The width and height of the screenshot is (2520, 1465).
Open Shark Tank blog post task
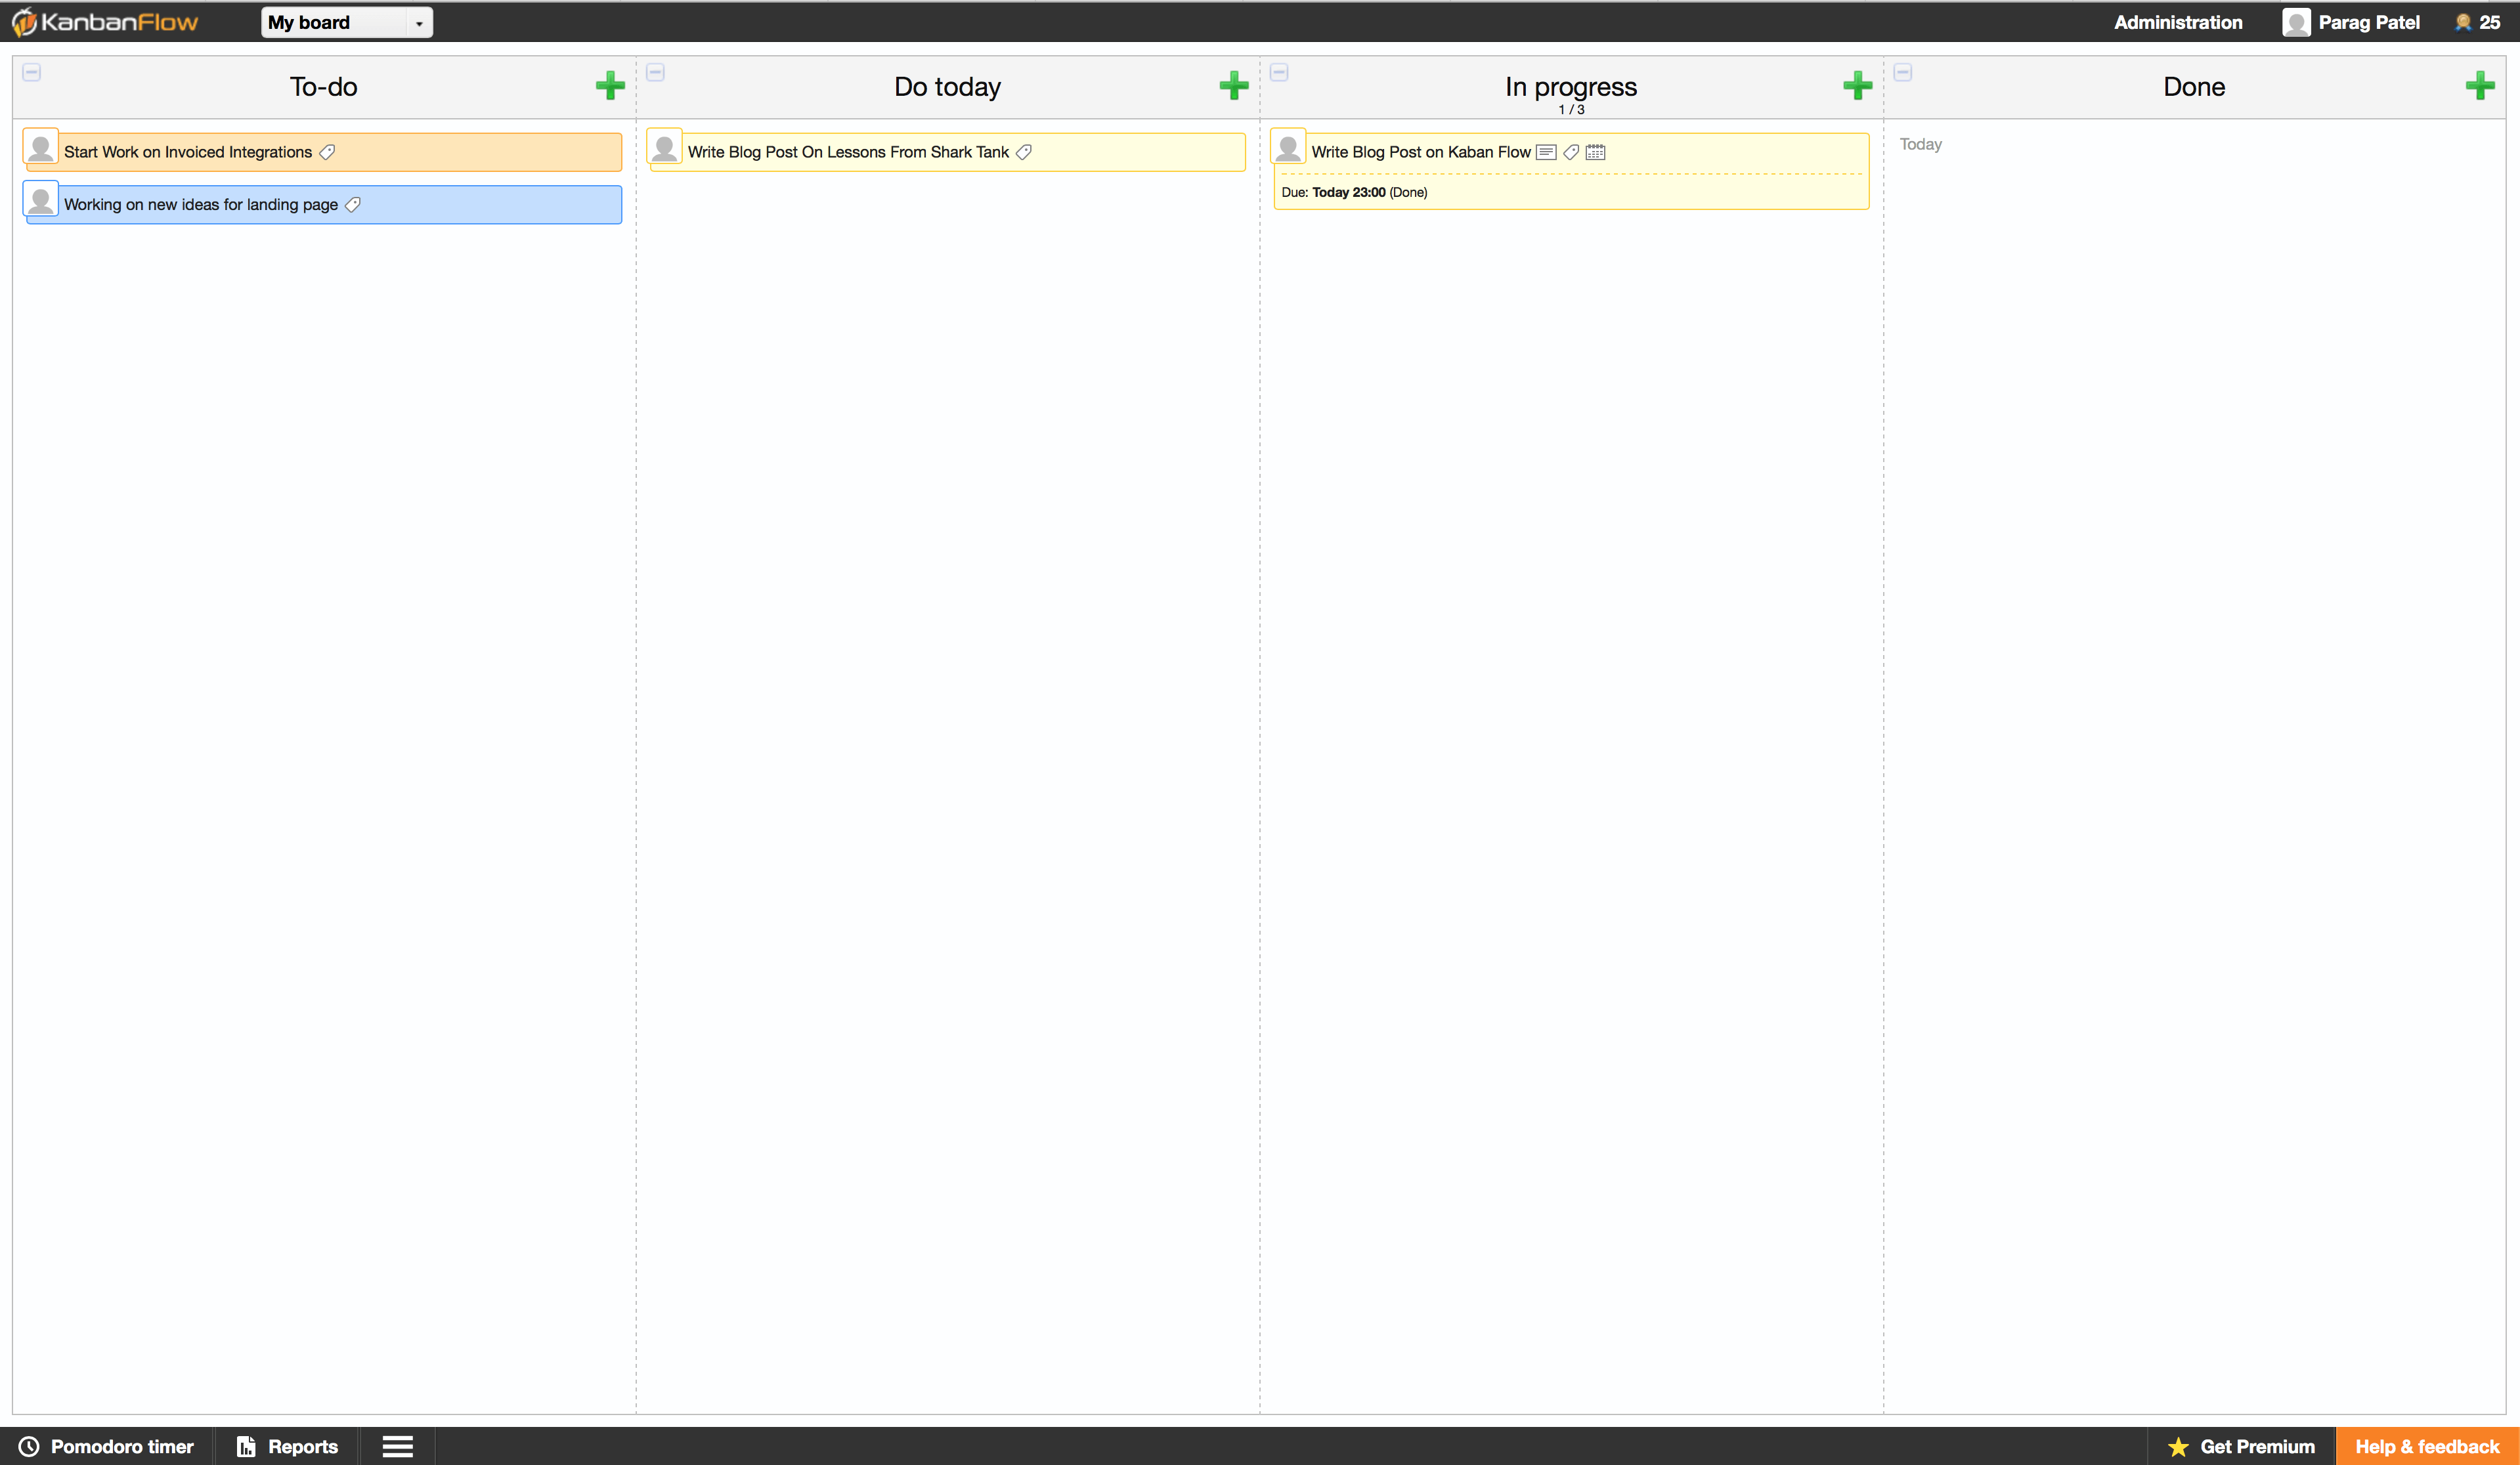[947, 152]
